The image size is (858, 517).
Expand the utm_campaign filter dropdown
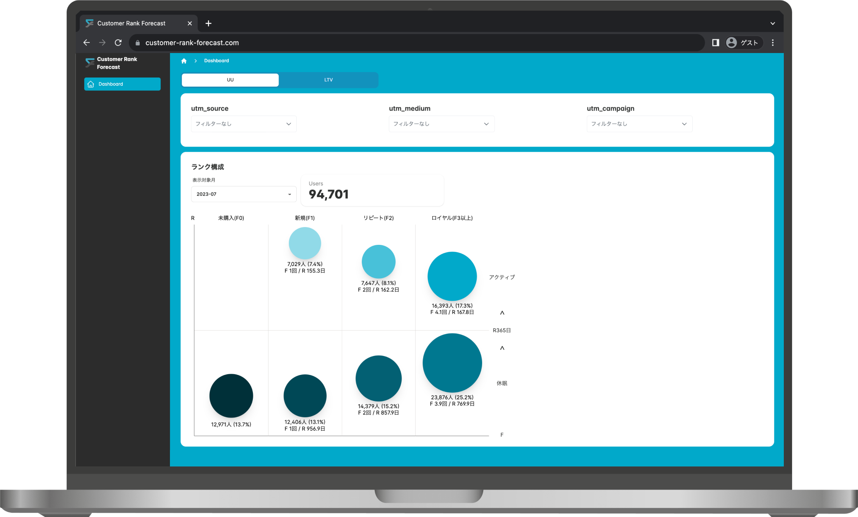(x=639, y=124)
